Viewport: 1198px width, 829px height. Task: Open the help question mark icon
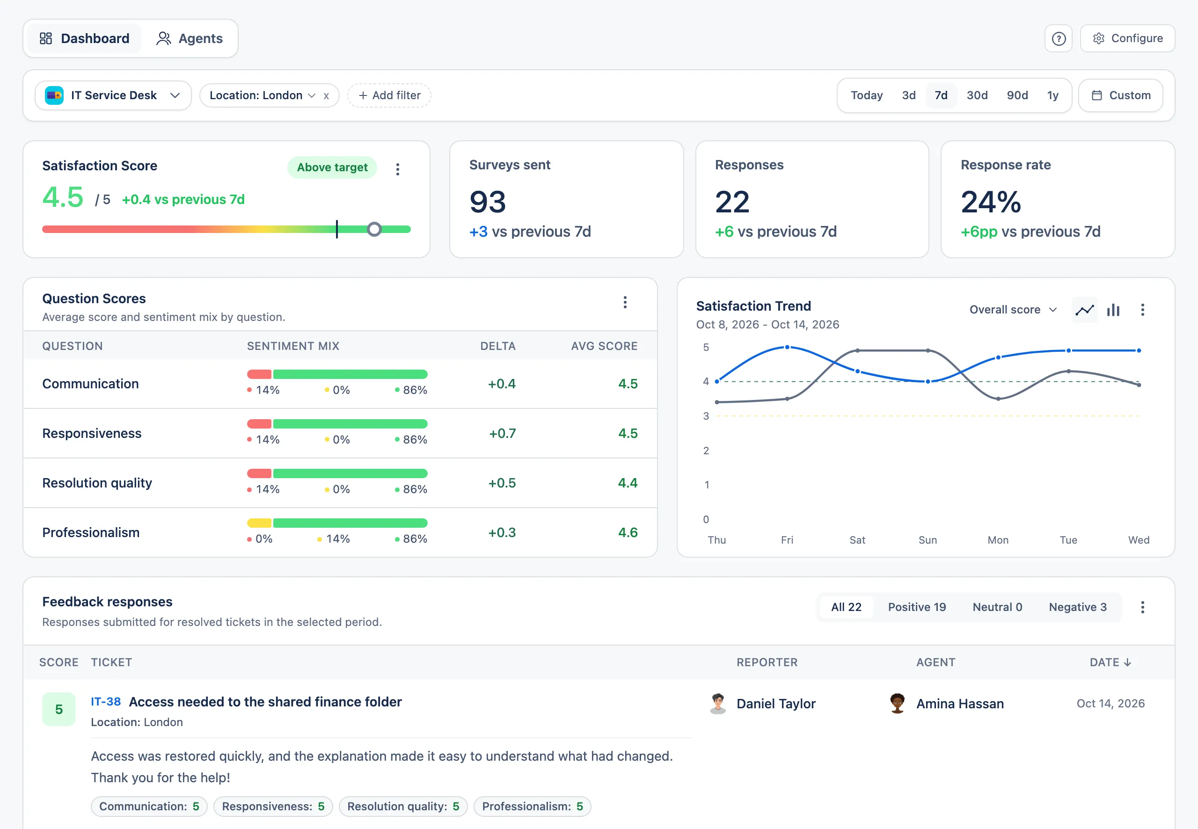tap(1058, 38)
